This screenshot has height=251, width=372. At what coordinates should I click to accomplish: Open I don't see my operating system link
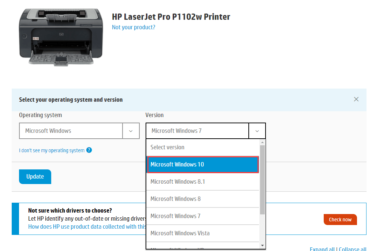pos(52,150)
